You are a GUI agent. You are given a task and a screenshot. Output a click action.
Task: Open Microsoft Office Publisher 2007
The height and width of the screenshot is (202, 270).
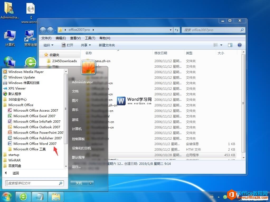pos(35,138)
